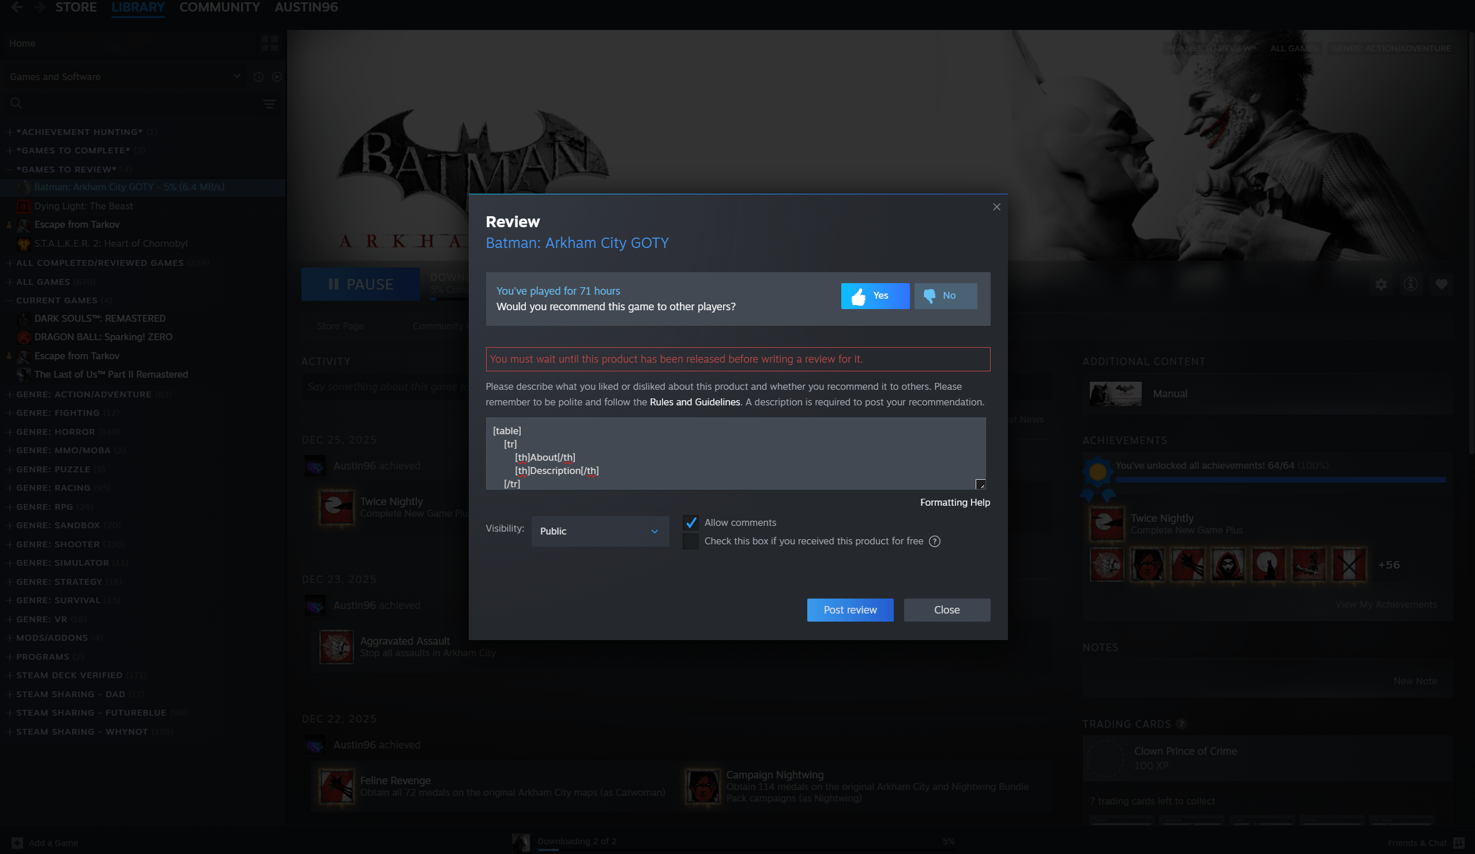Click the game info icon
Image resolution: width=1475 pixels, height=854 pixels.
pyautogui.click(x=1410, y=284)
